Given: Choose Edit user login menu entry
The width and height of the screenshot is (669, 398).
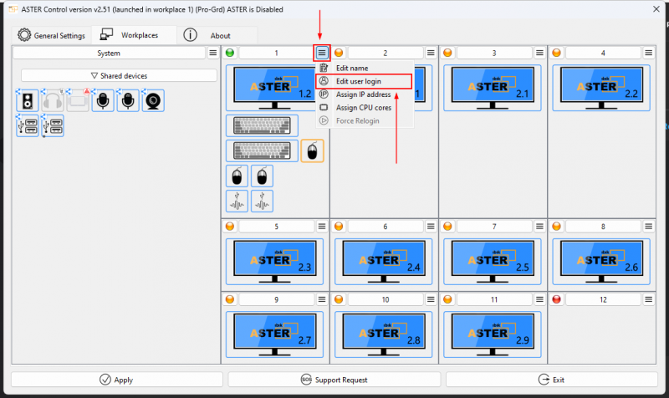Looking at the screenshot, I should tap(365, 81).
